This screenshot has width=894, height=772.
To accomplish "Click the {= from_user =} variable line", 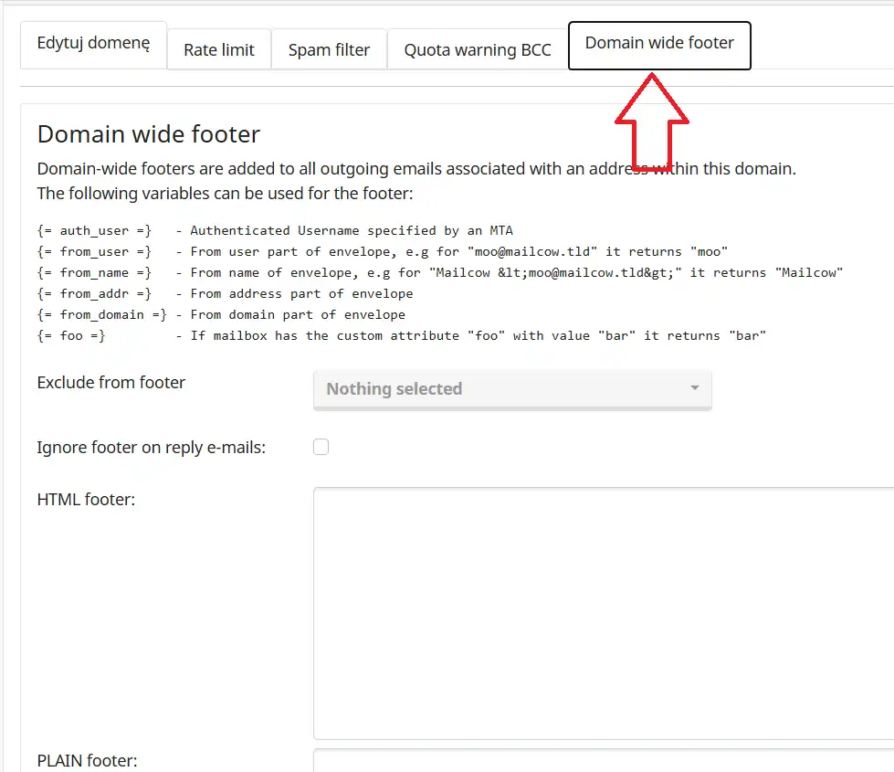I will 383,251.
